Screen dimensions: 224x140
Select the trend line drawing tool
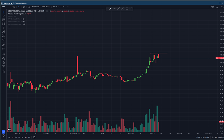click(x=4, y=16)
